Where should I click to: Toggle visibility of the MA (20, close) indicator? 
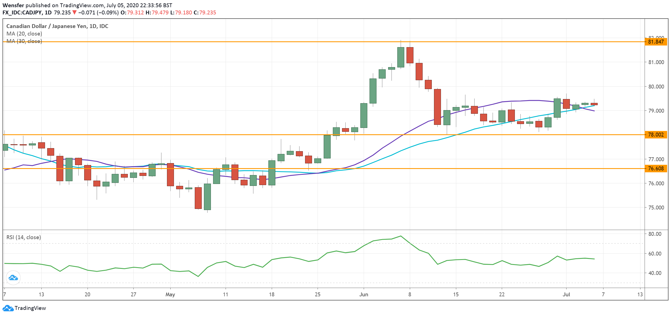pyautogui.click(x=24, y=34)
